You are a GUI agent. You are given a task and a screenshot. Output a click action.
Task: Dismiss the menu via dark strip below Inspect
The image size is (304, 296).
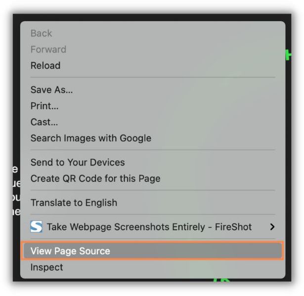124,280
